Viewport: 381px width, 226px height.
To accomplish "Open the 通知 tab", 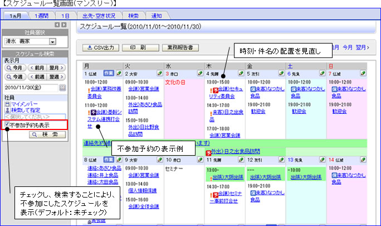I will pos(157,16).
